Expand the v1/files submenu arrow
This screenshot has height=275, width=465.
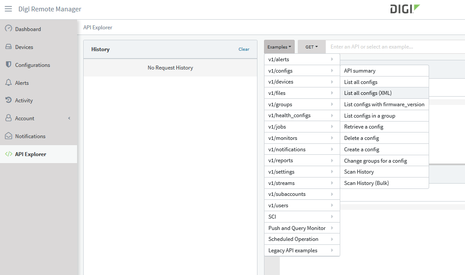[332, 93]
